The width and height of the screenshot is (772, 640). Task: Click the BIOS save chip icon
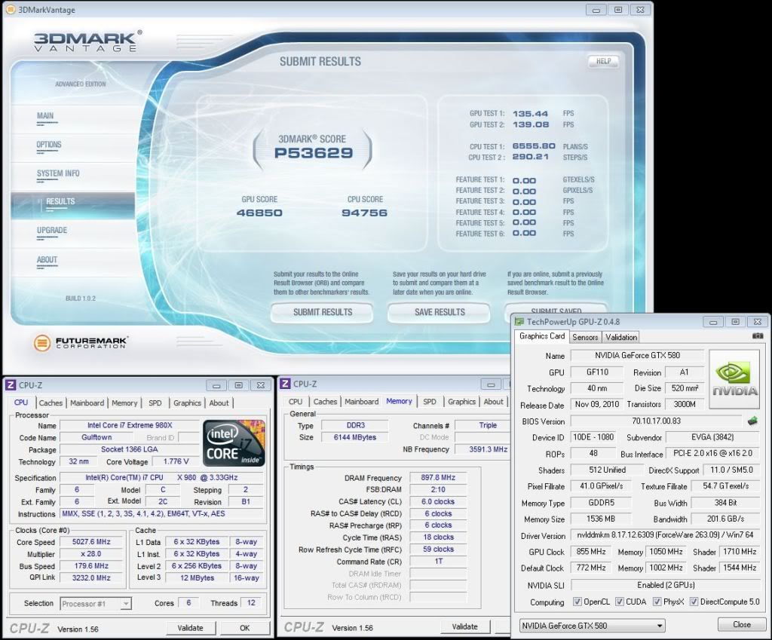(752, 421)
